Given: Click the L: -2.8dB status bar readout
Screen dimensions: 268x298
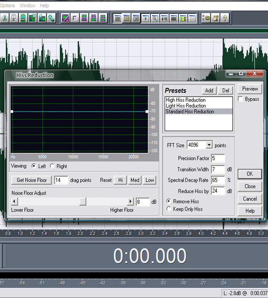Looking at the screenshot, I should tap(245, 293).
